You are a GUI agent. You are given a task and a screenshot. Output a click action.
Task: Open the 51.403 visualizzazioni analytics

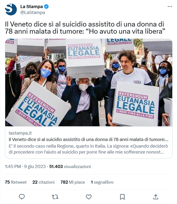70,167
